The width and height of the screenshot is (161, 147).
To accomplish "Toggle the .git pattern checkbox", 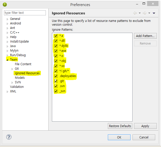I will (56, 81).
